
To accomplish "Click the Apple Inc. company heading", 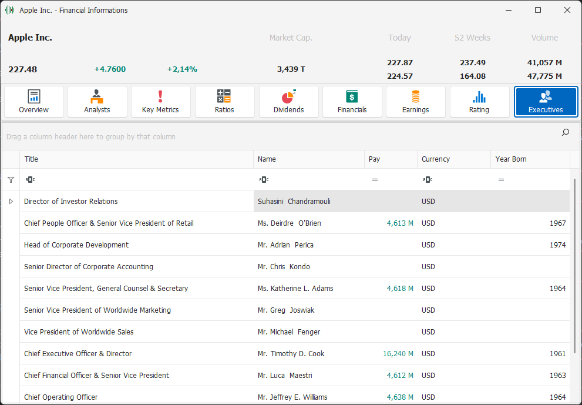I will pyautogui.click(x=30, y=38).
